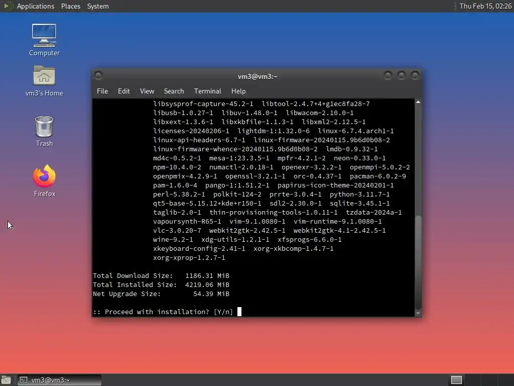Click the terminal title vm3@vm3:~

[258, 76]
